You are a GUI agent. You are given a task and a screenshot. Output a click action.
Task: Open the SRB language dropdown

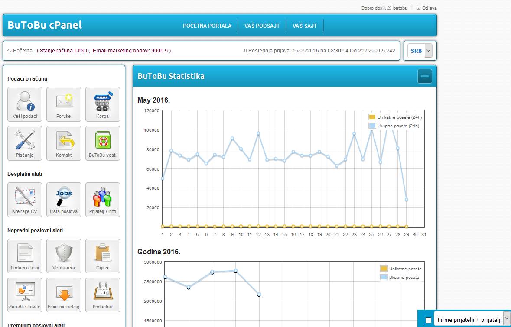click(418, 51)
